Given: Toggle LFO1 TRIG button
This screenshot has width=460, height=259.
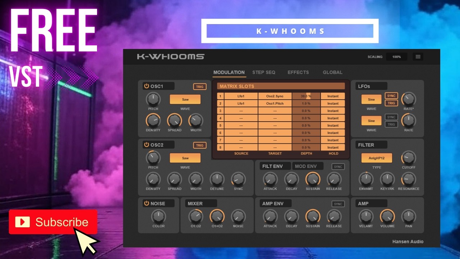Looking at the screenshot, I should [391, 103].
